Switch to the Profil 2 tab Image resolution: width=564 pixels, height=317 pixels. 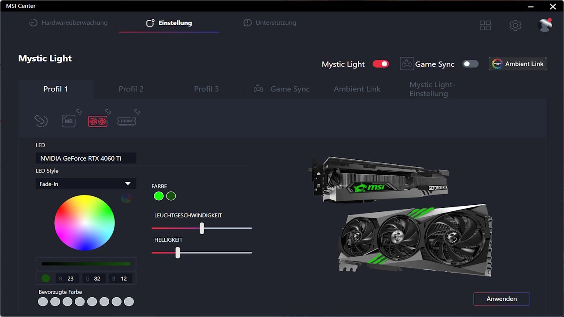coord(131,89)
